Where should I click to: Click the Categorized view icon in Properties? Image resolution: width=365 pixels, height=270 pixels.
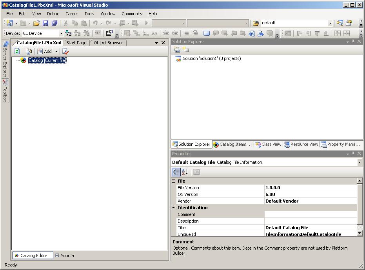coord(176,172)
